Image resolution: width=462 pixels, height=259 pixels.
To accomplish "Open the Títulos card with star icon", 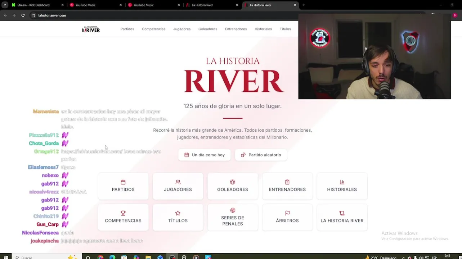I will [178, 217].
